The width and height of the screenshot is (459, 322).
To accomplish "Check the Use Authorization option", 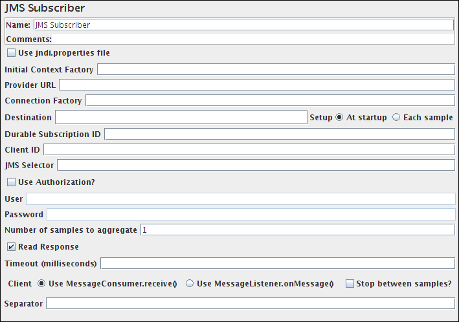I will pos(12,182).
